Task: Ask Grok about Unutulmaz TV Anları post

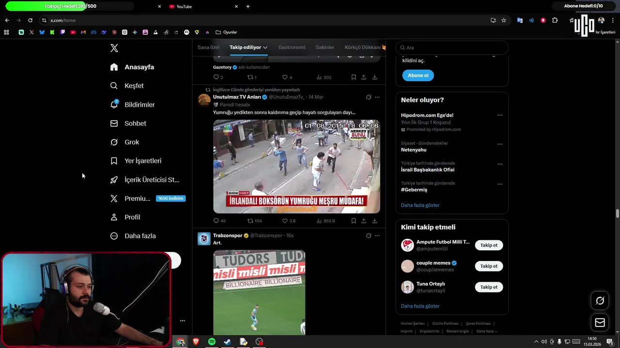Action: tap(369, 97)
